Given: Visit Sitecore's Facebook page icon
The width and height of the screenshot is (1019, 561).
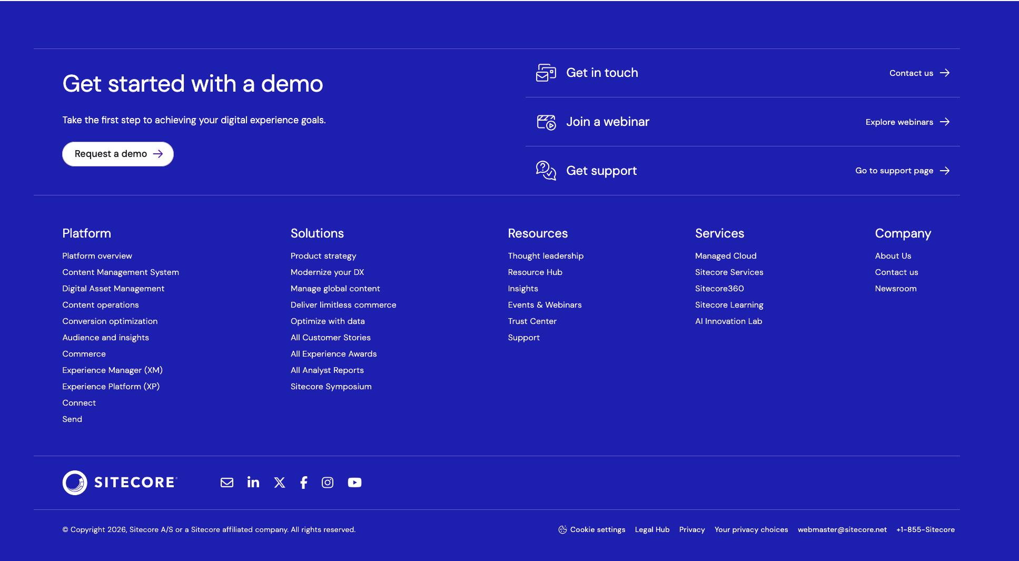Looking at the screenshot, I should [304, 483].
